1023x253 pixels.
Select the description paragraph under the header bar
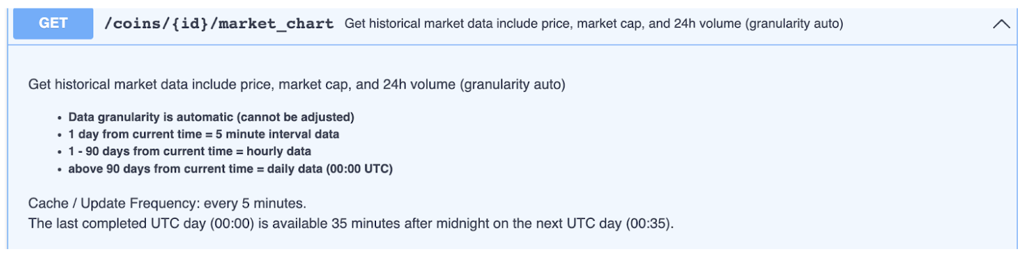[297, 85]
